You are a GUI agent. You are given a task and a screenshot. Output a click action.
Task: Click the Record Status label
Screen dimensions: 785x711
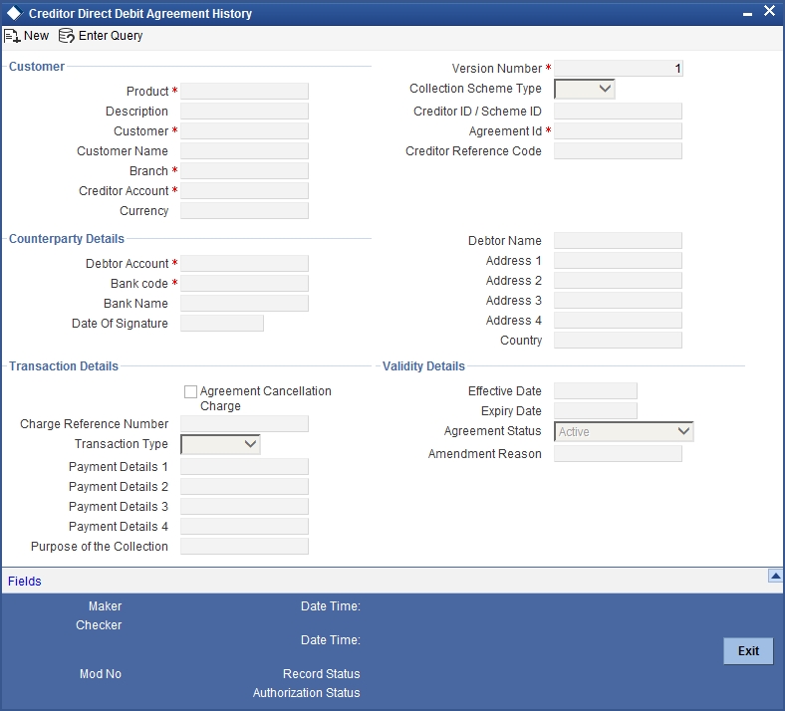(x=322, y=674)
